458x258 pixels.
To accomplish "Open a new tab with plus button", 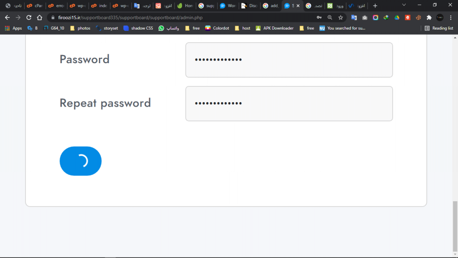I will tap(375, 5).
